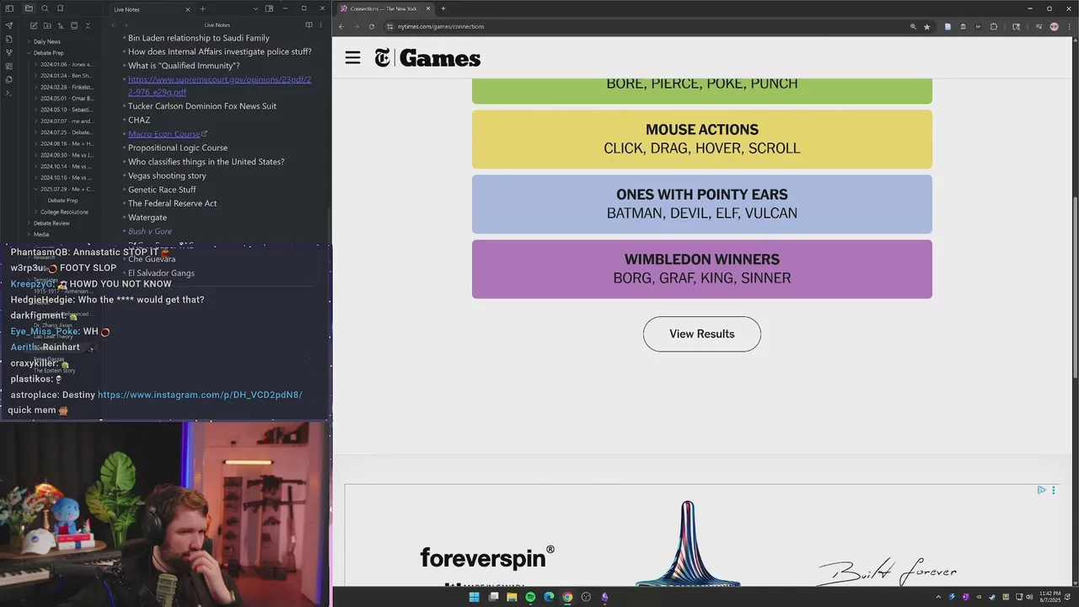Image resolution: width=1079 pixels, height=607 pixels.
Task: Open Spotify from the taskbar
Action: [530, 597]
